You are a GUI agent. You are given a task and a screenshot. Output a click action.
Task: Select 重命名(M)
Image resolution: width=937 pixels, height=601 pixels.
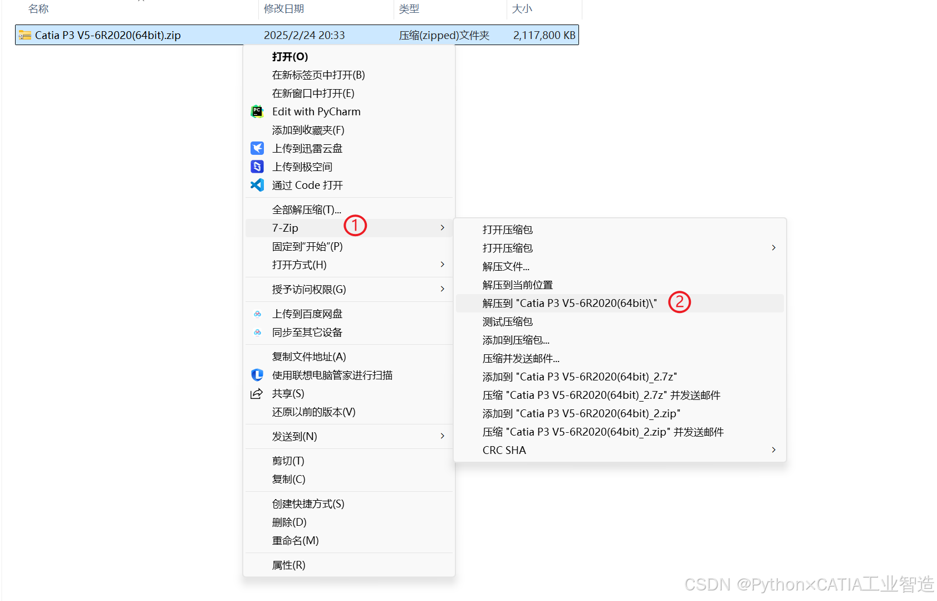349,541
